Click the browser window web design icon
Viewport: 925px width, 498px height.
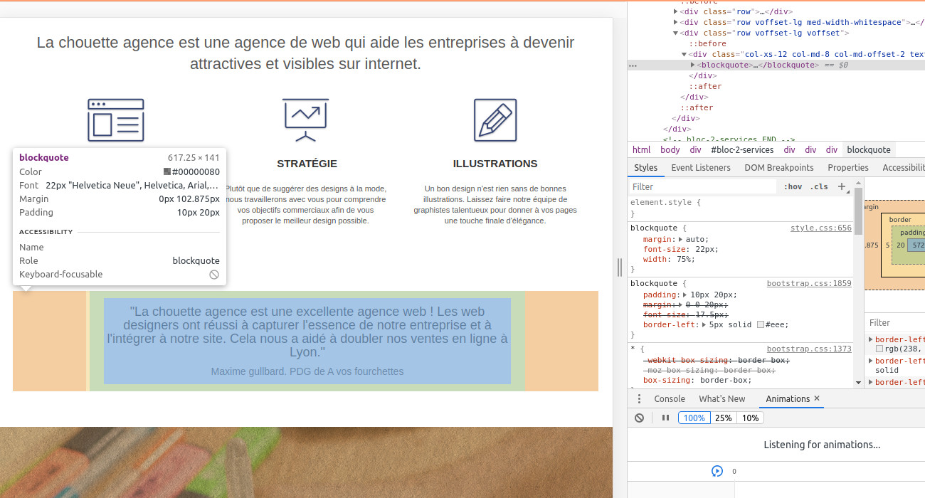coord(115,120)
